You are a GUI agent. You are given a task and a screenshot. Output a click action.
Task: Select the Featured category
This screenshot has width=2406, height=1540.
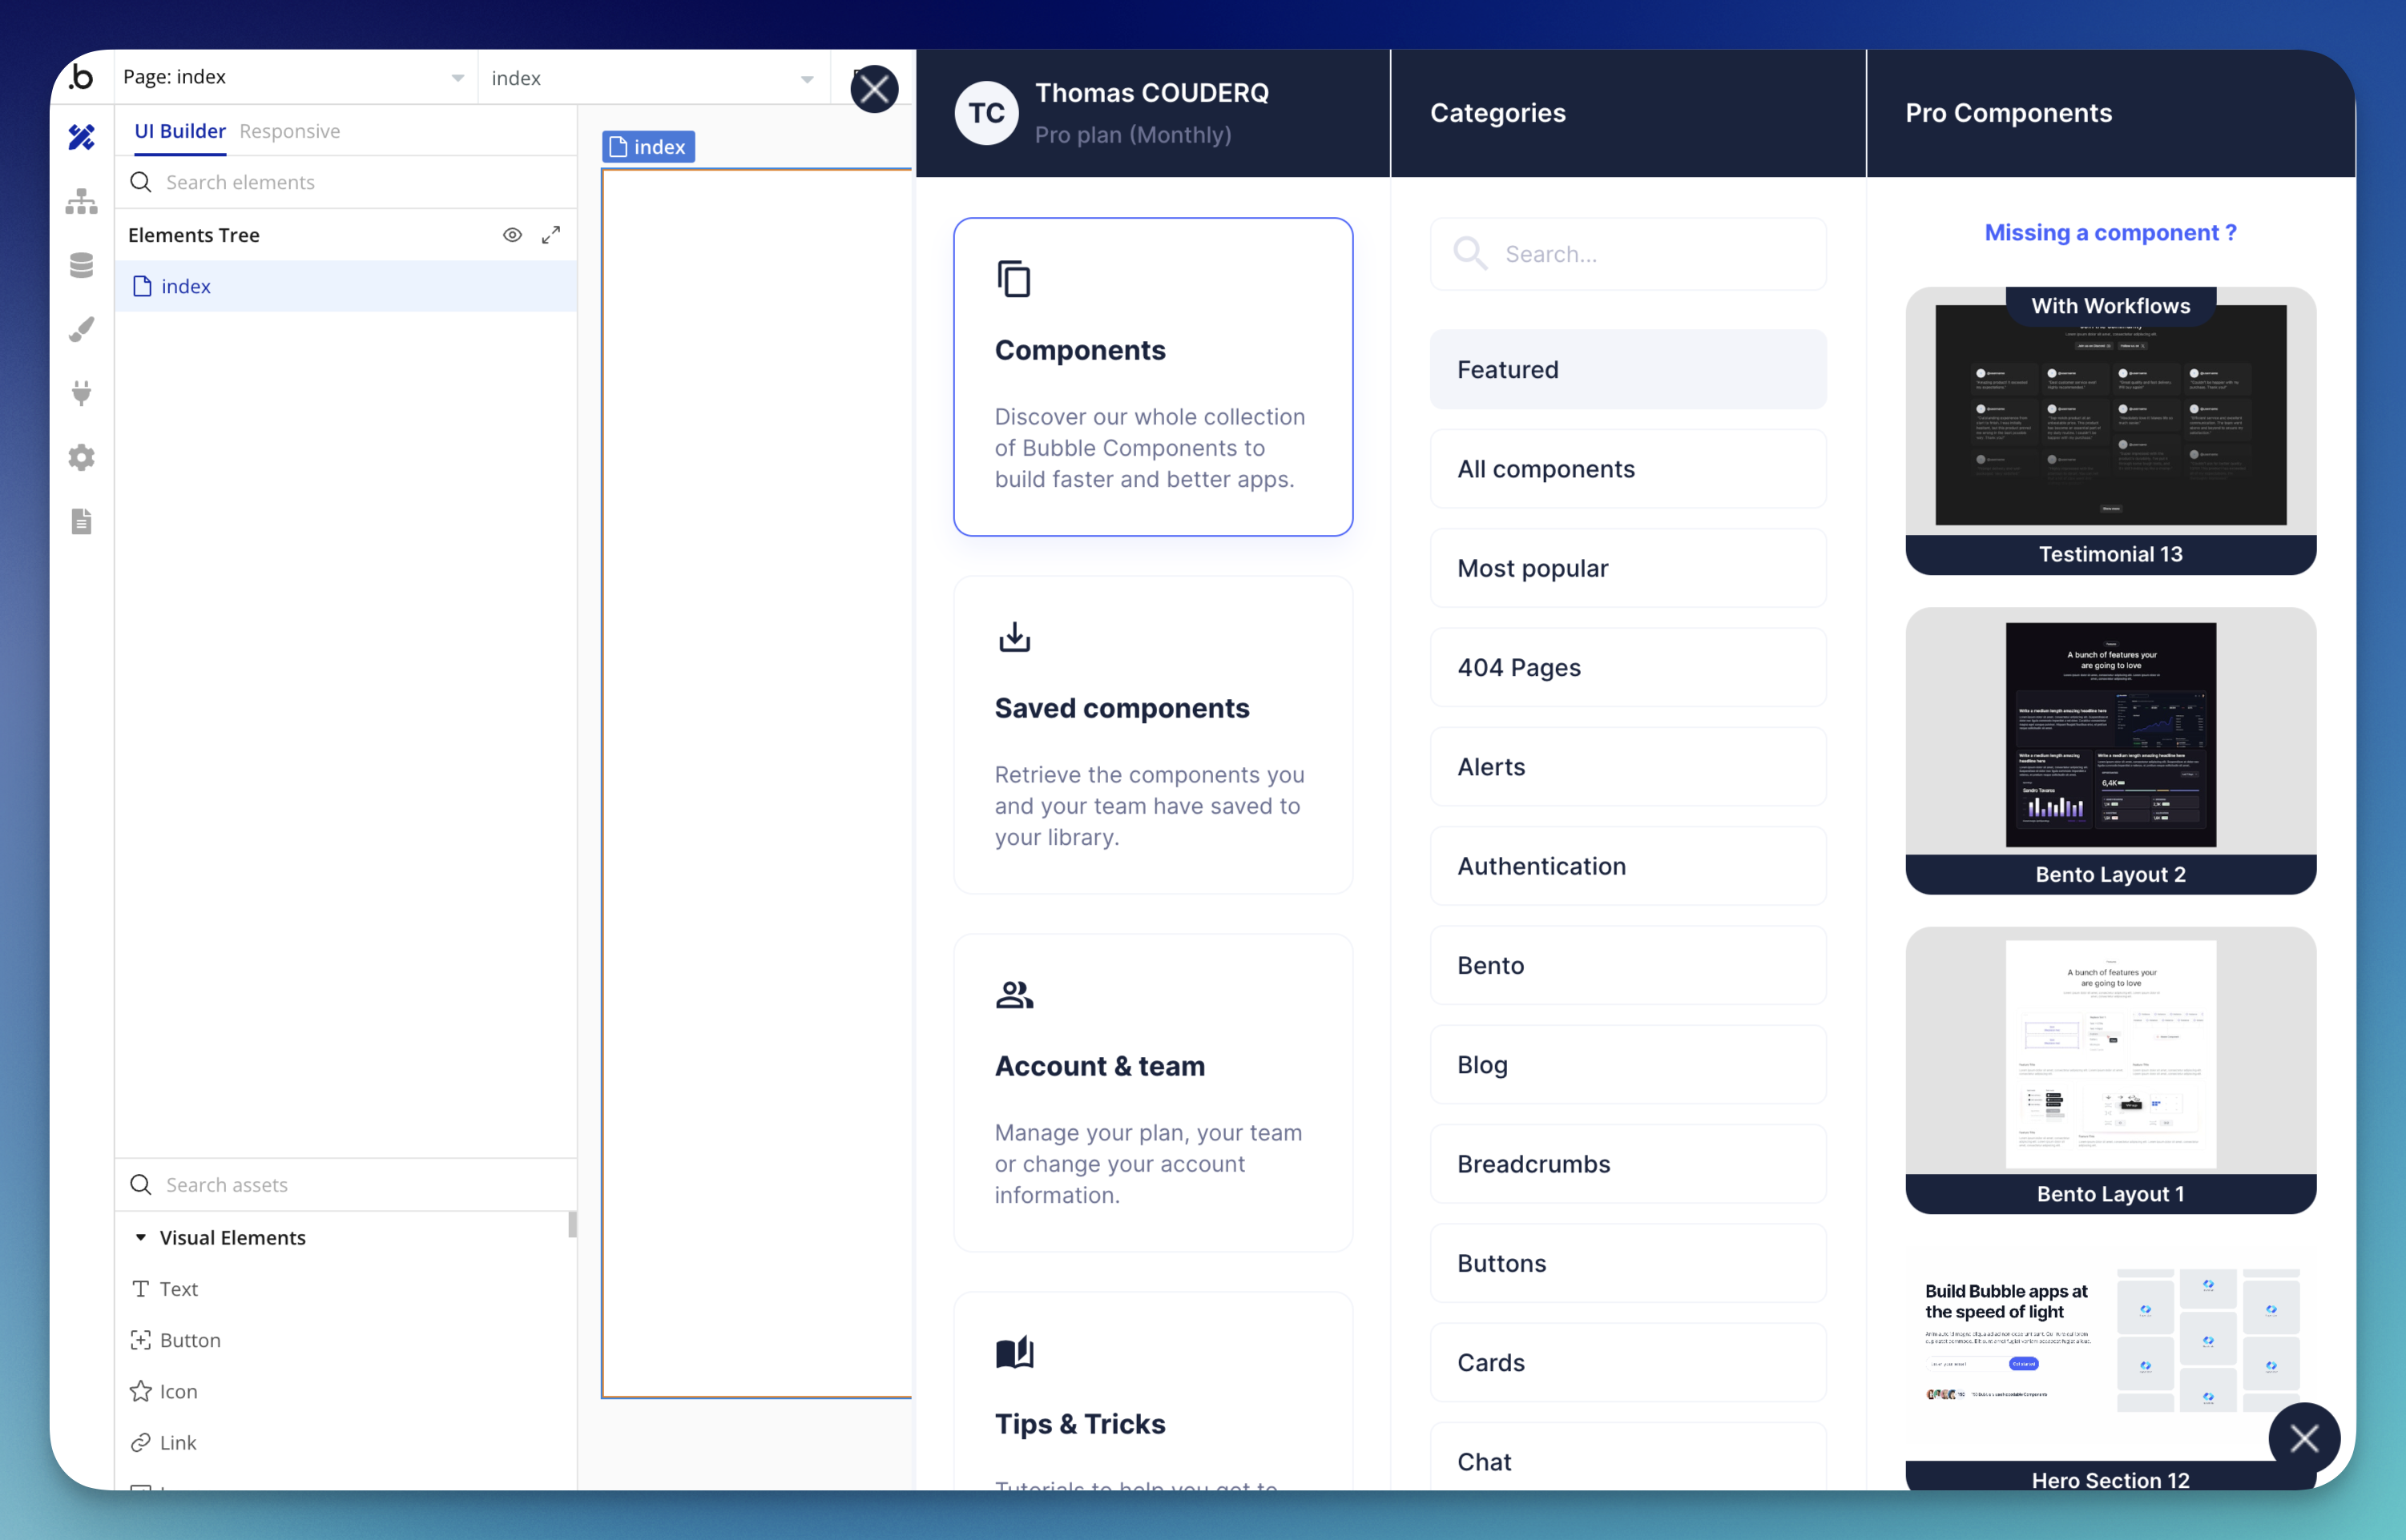tap(1628, 369)
